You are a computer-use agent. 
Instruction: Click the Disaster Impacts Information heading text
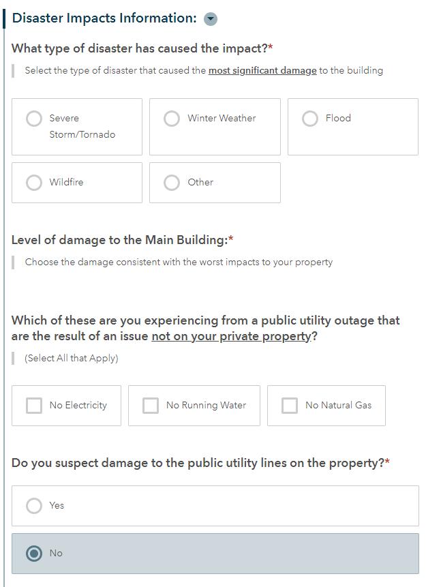(x=104, y=18)
